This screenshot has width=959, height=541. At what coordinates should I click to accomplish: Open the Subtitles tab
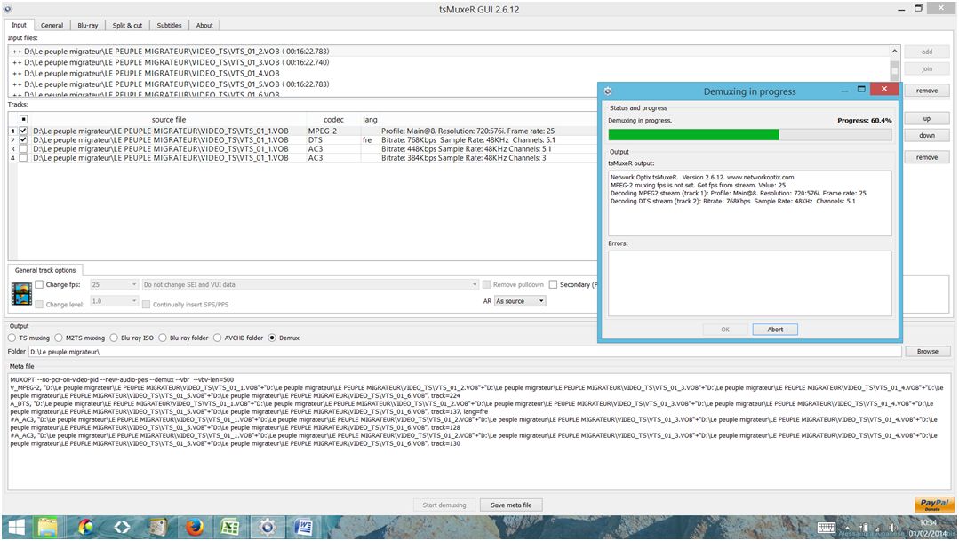(169, 25)
